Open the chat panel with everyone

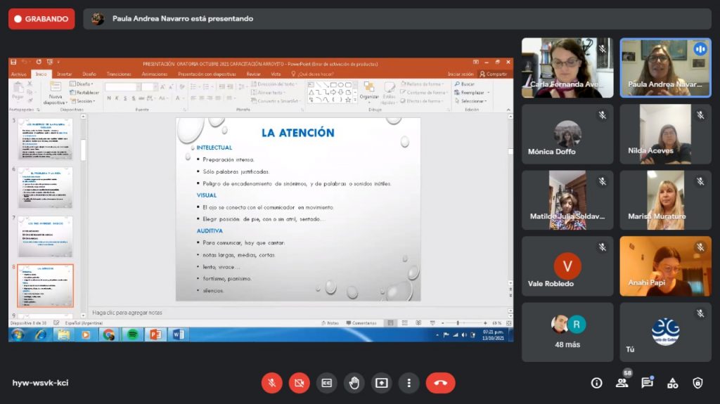(647, 383)
